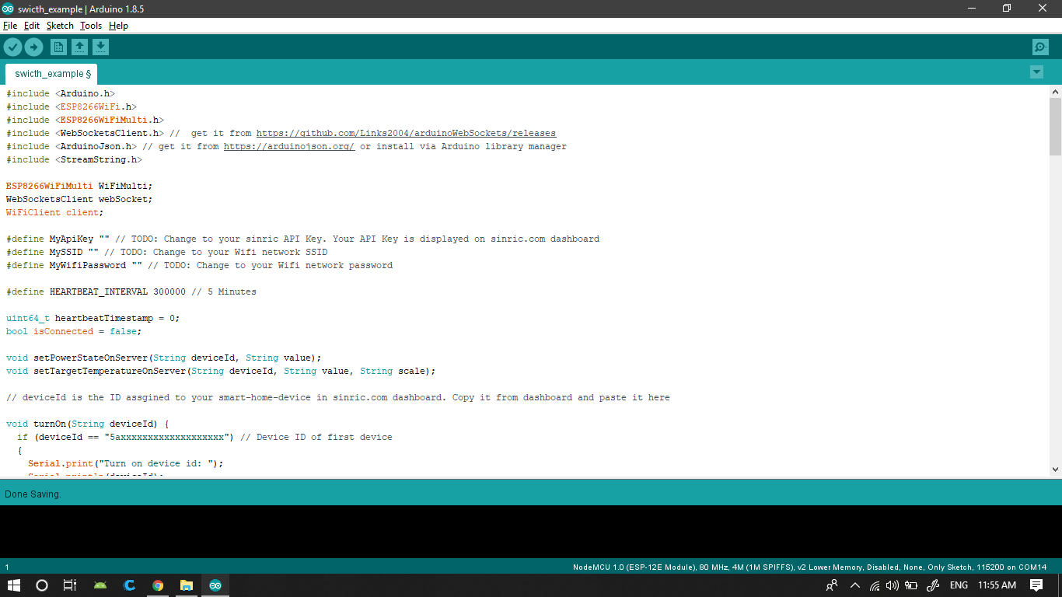Open Cortana search circle on the taskbar
Image resolution: width=1062 pixels, height=597 pixels.
42,585
